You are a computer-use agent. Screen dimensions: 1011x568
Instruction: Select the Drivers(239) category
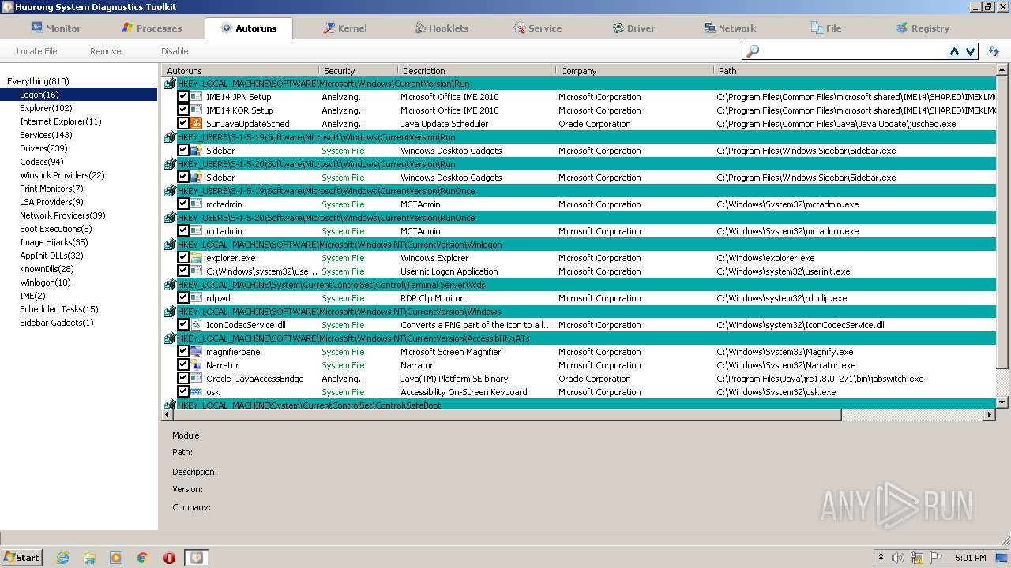(43, 148)
